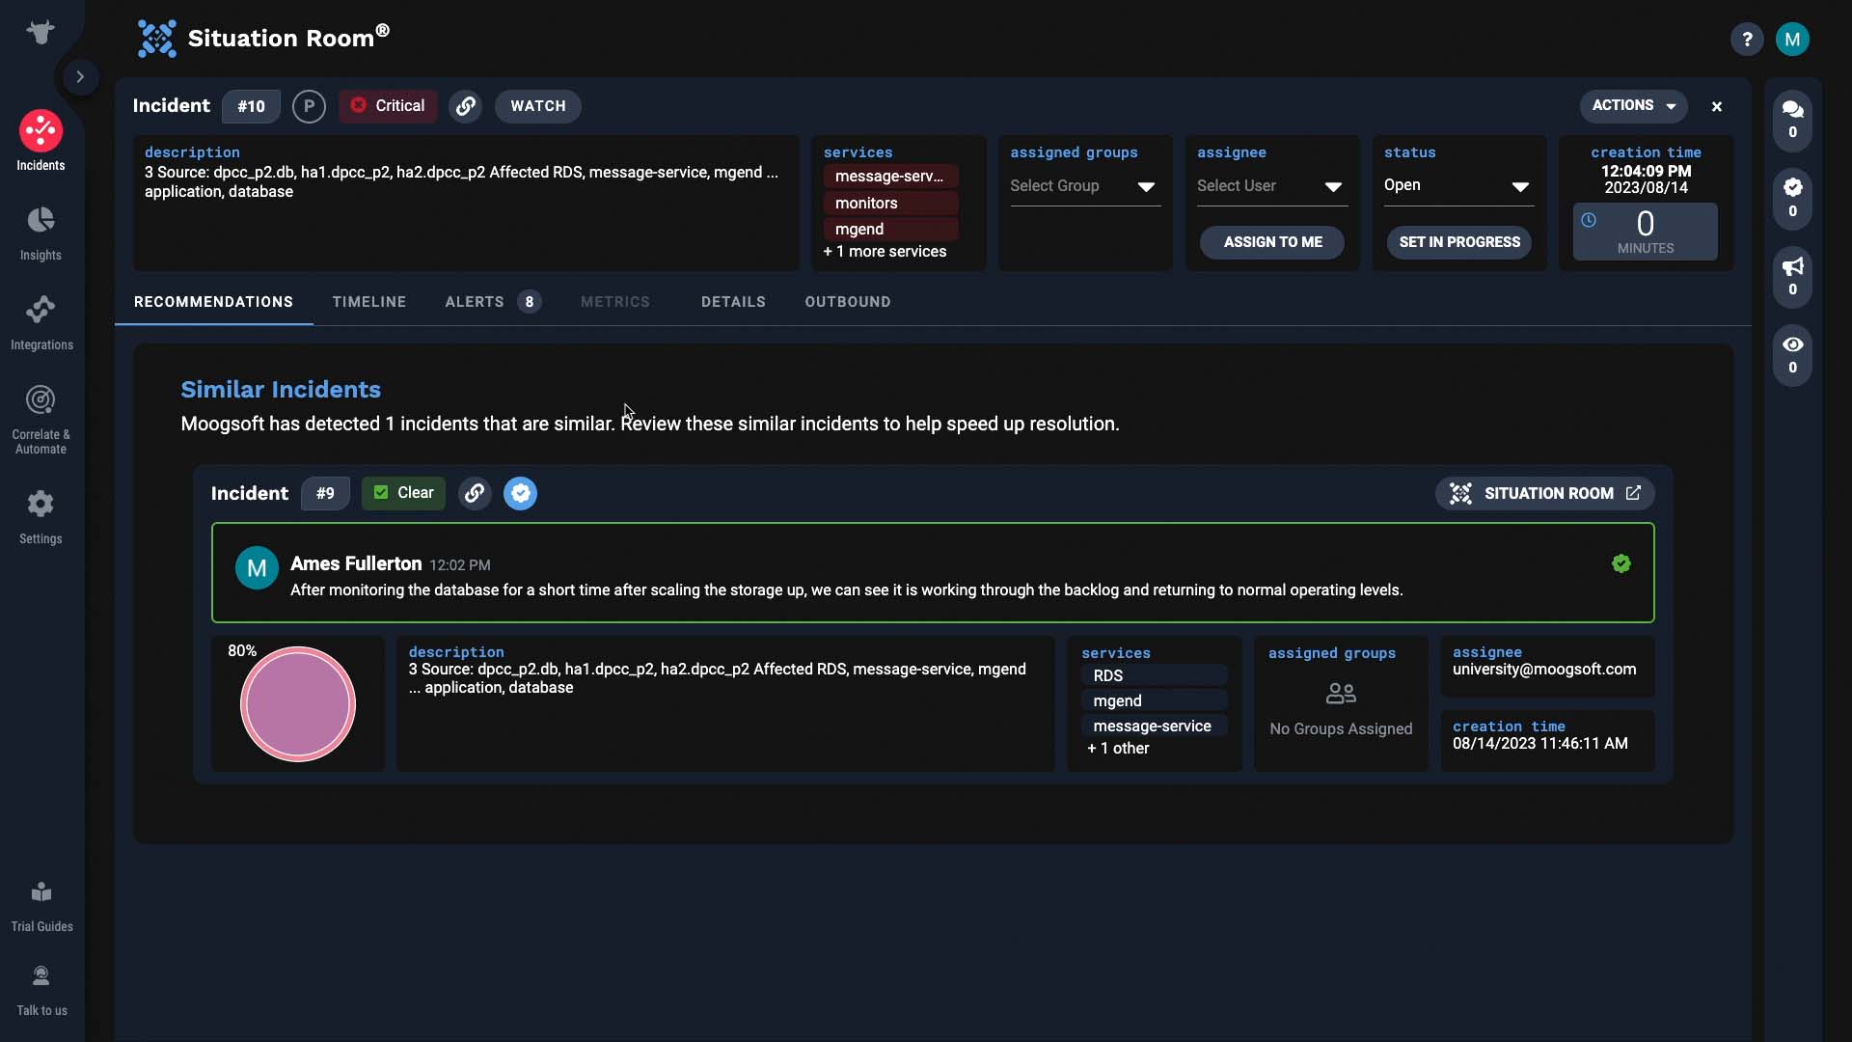Viewport: 1852px width, 1042px height.
Task: Open resolving steps badge icon on right rail
Action: point(1792,199)
